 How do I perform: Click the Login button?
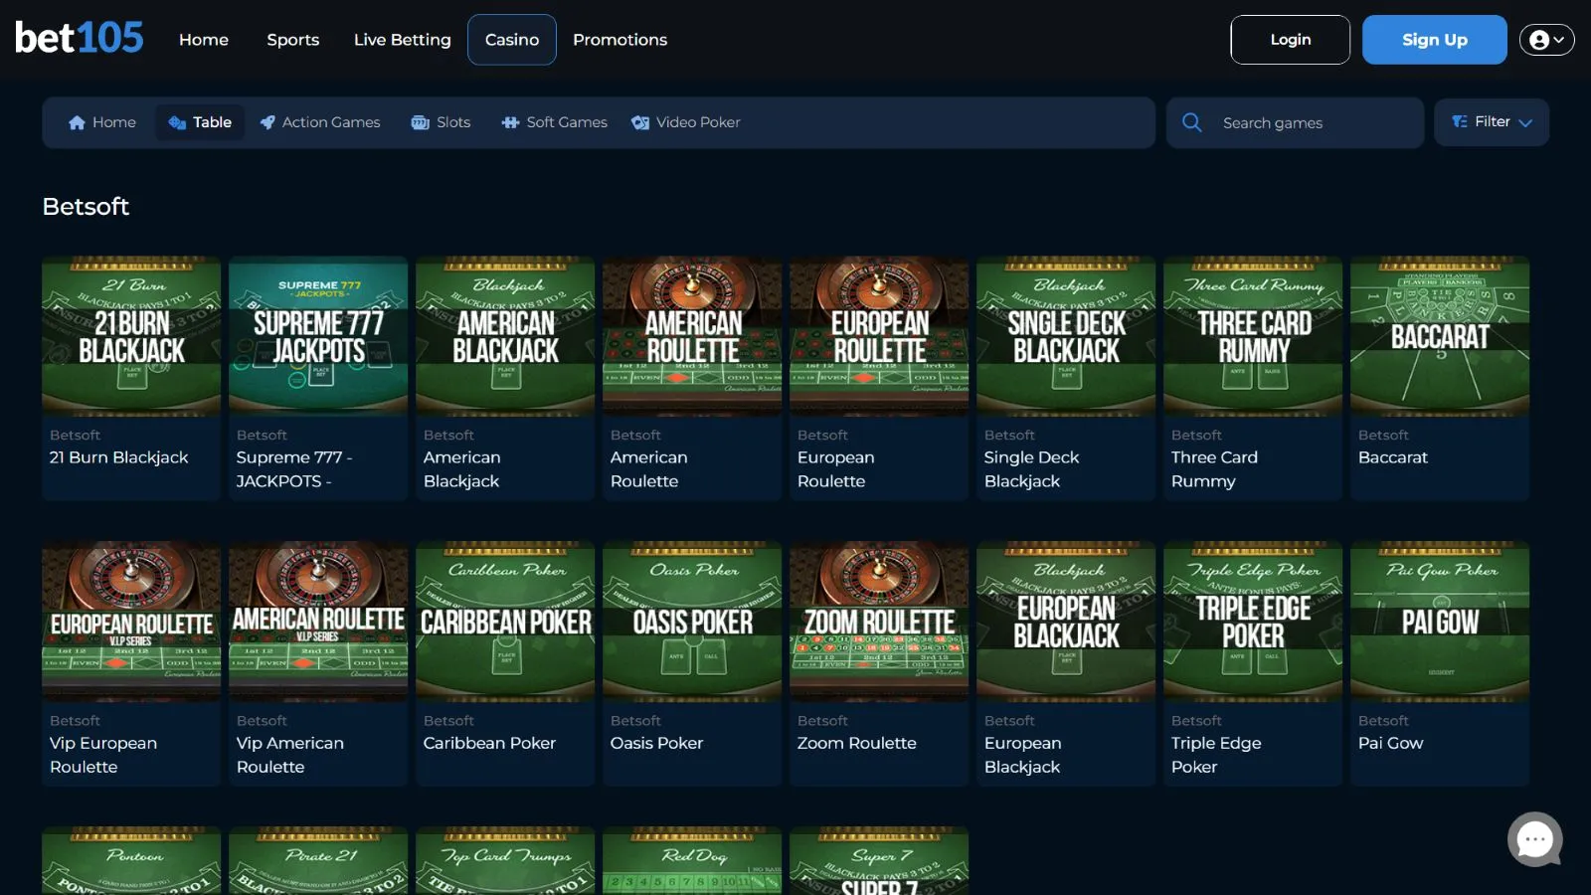pos(1290,40)
